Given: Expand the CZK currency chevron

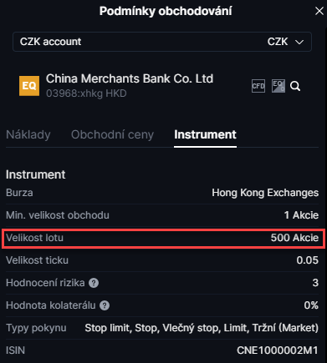Looking at the screenshot, I should [299, 43].
